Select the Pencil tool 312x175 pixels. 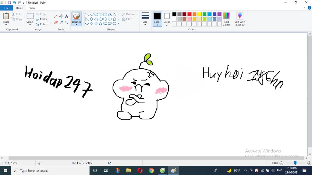(x=56, y=16)
